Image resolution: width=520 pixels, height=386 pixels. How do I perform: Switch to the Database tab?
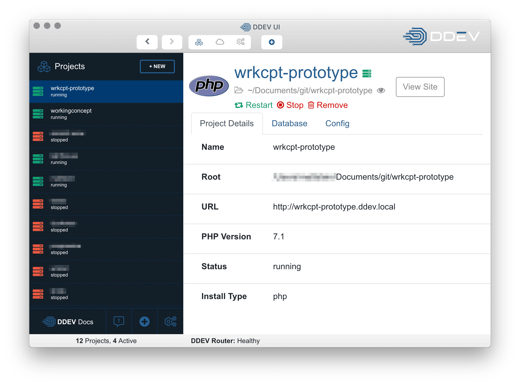coord(290,124)
